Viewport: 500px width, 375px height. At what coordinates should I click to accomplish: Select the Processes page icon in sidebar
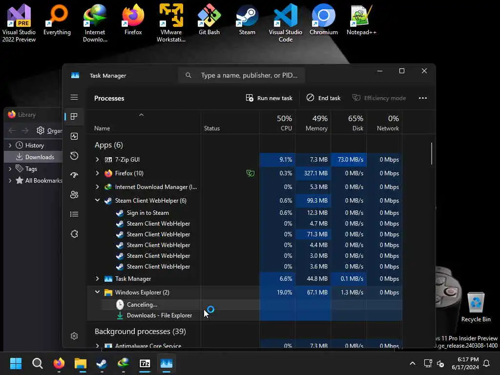pos(74,117)
